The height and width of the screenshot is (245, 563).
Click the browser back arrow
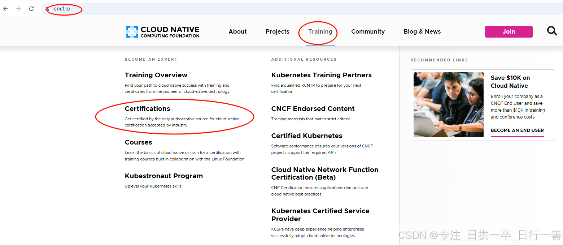6,9
